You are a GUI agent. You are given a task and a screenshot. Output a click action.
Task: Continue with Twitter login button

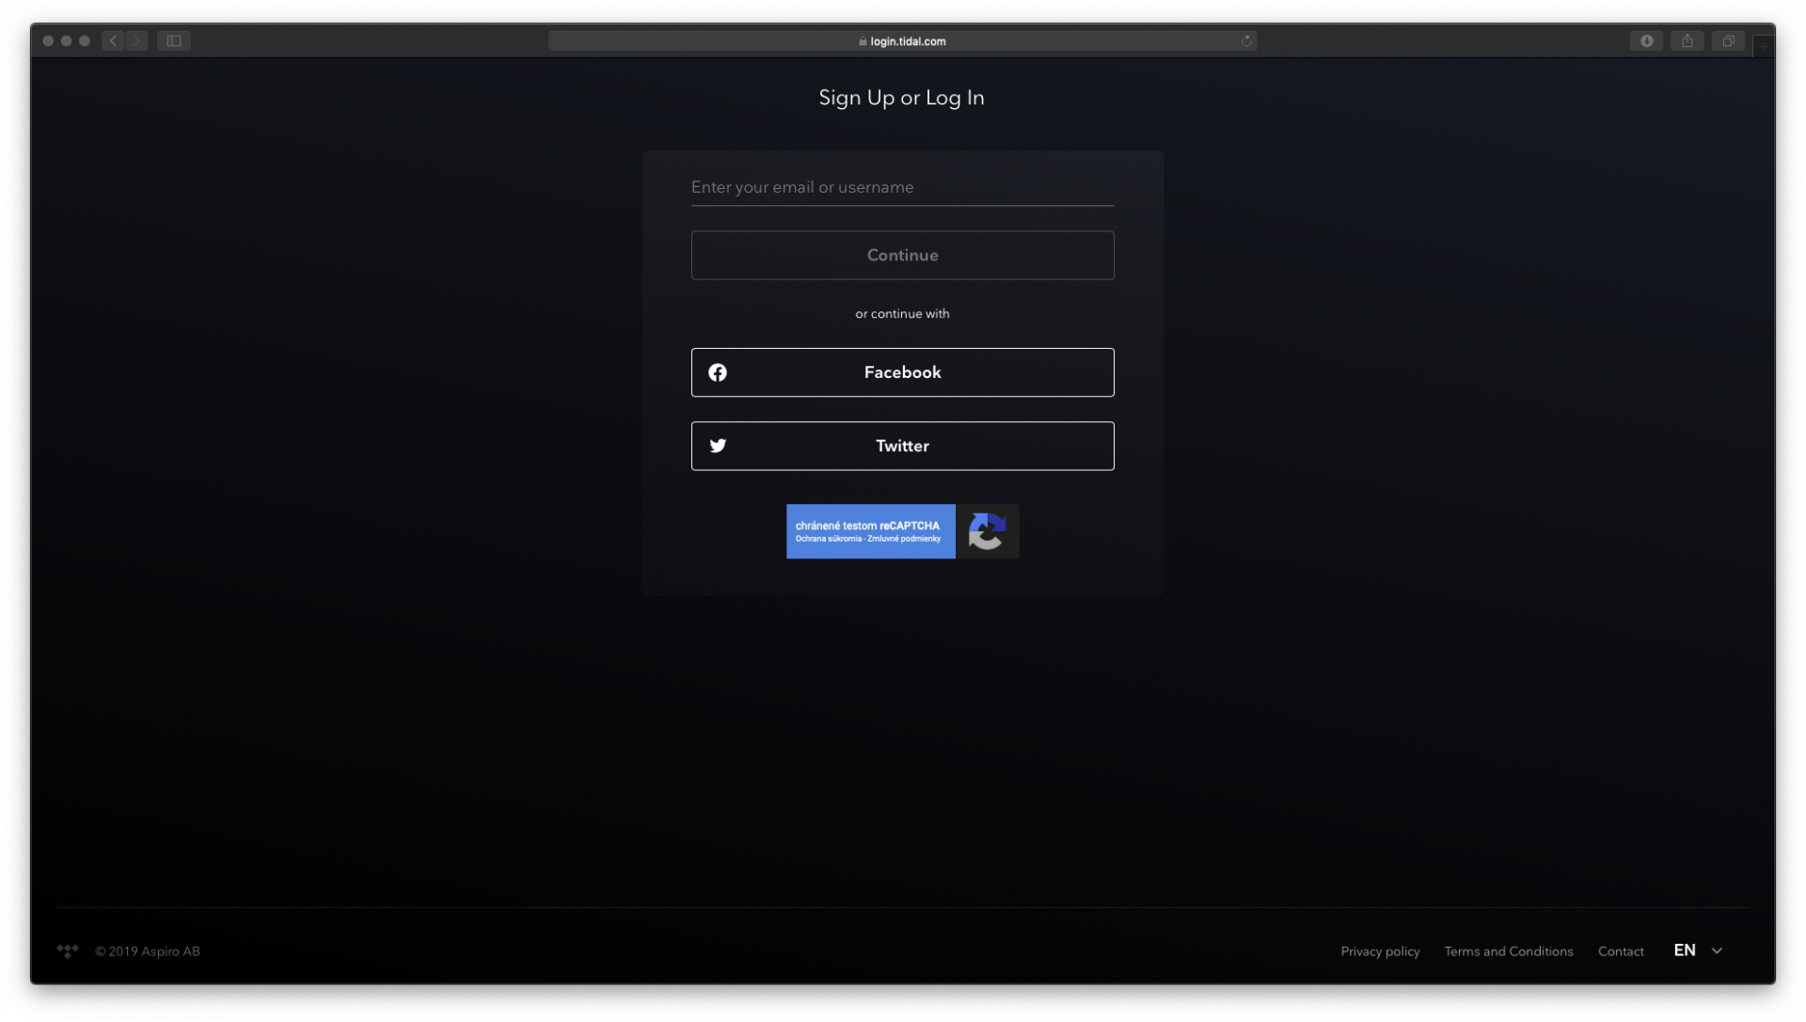point(902,446)
